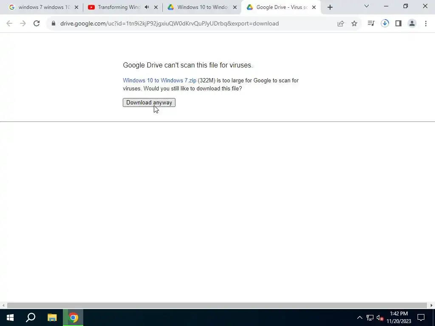Open a new browser tab
Image resolution: width=435 pixels, height=326 pixels.
pos(330,8)
